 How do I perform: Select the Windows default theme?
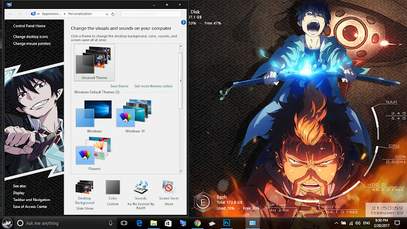[x=94, y=116]
